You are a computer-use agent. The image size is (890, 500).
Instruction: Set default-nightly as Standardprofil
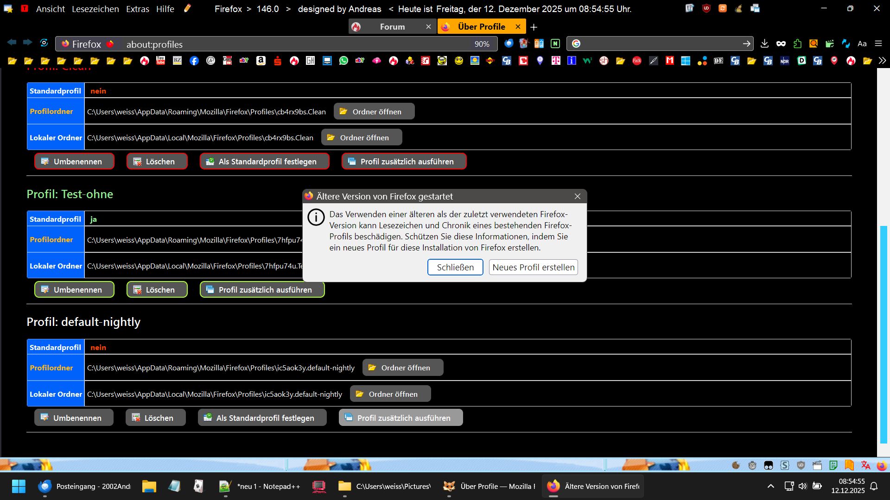click(262, 418)
